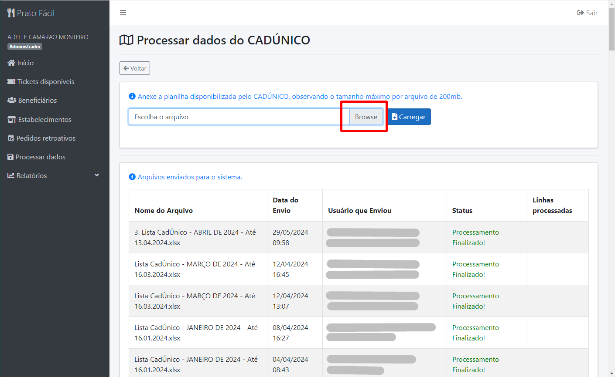Click the ticket icon beside Tickets disponíveis
The image size is (615, 377).
coord(11,82)
